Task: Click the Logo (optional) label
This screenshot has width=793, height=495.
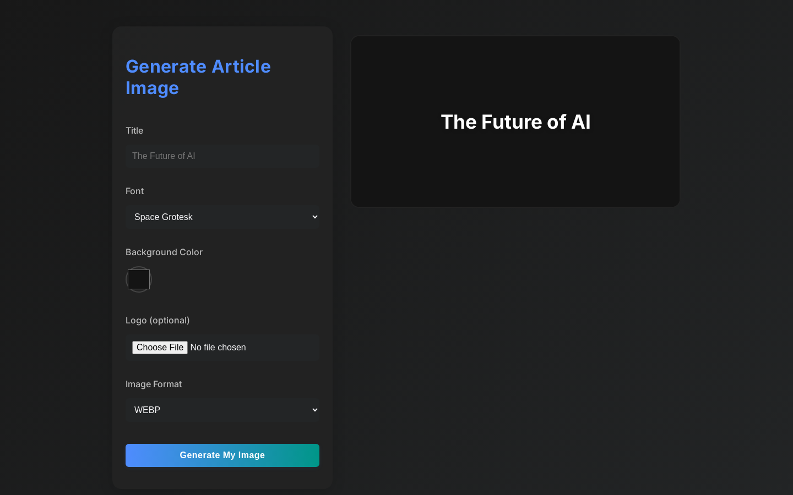Action: (157, 321)
